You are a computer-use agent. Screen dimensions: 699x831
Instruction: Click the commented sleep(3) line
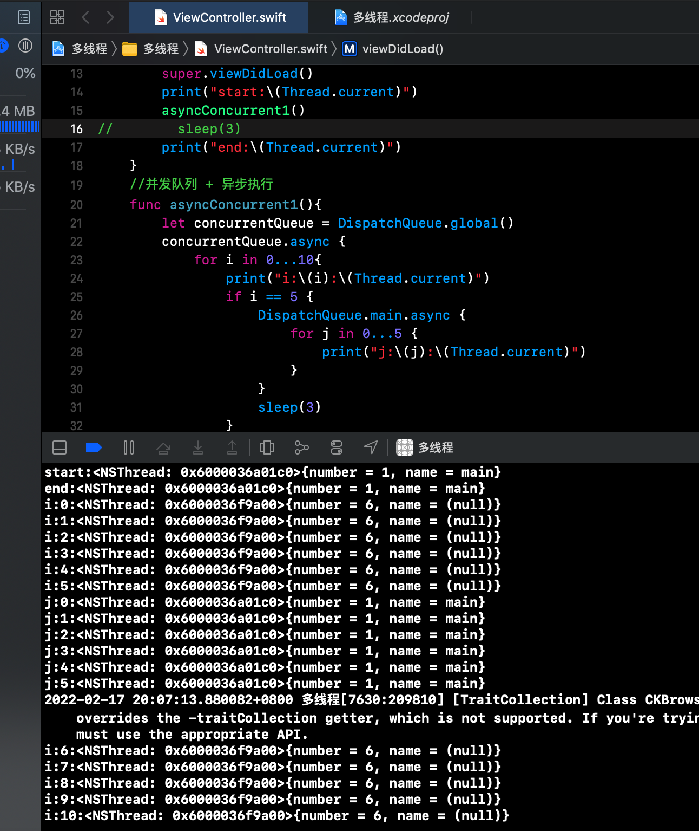pos(209,129)
